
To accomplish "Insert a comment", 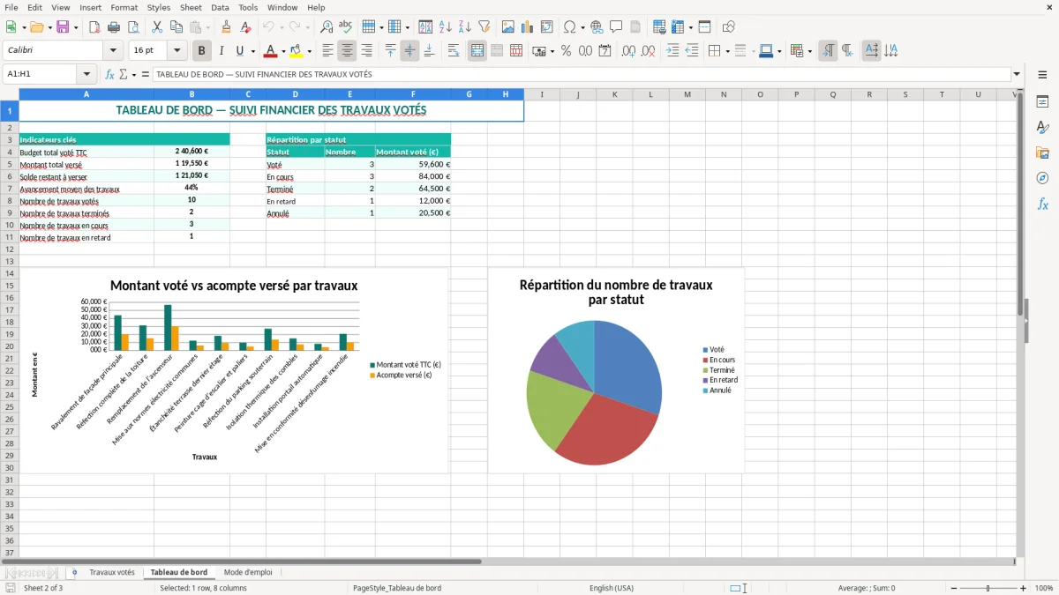I will click(x=616, y=27).
